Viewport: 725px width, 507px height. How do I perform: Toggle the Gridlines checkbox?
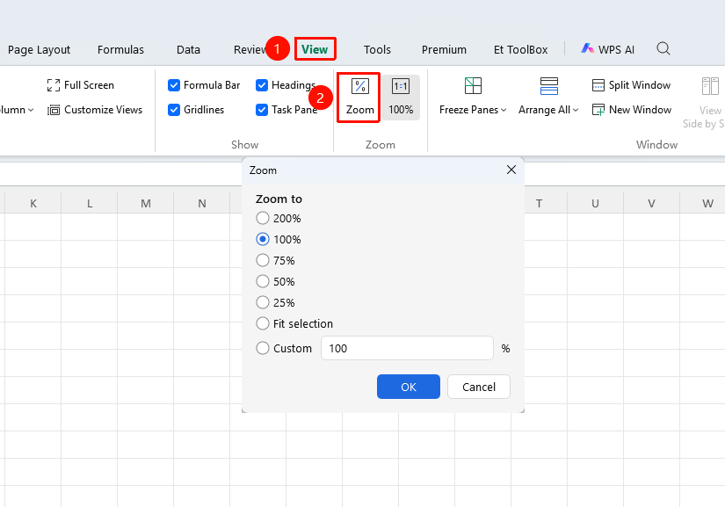pos(174,110)
